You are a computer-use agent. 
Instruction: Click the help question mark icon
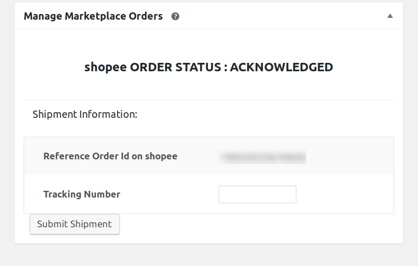(x=175, y=16)
